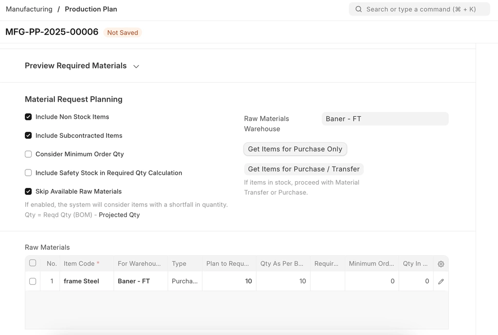Click the frame Steel item code cell
The image size is (498, 335).
click(87, 281)
